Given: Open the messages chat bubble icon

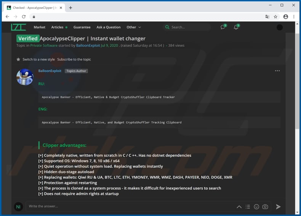Looking at the screenshot, I should [223, 27].
